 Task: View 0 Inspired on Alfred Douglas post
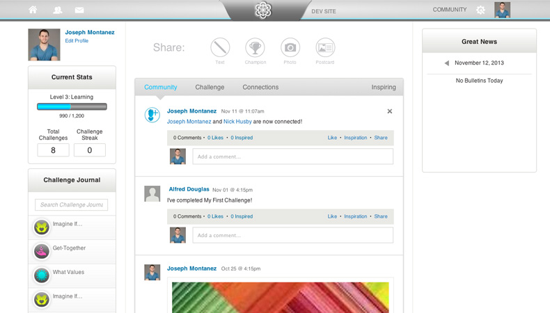pos(242,216)
